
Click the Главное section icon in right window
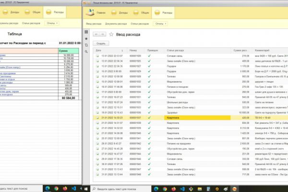coord(90,12)
